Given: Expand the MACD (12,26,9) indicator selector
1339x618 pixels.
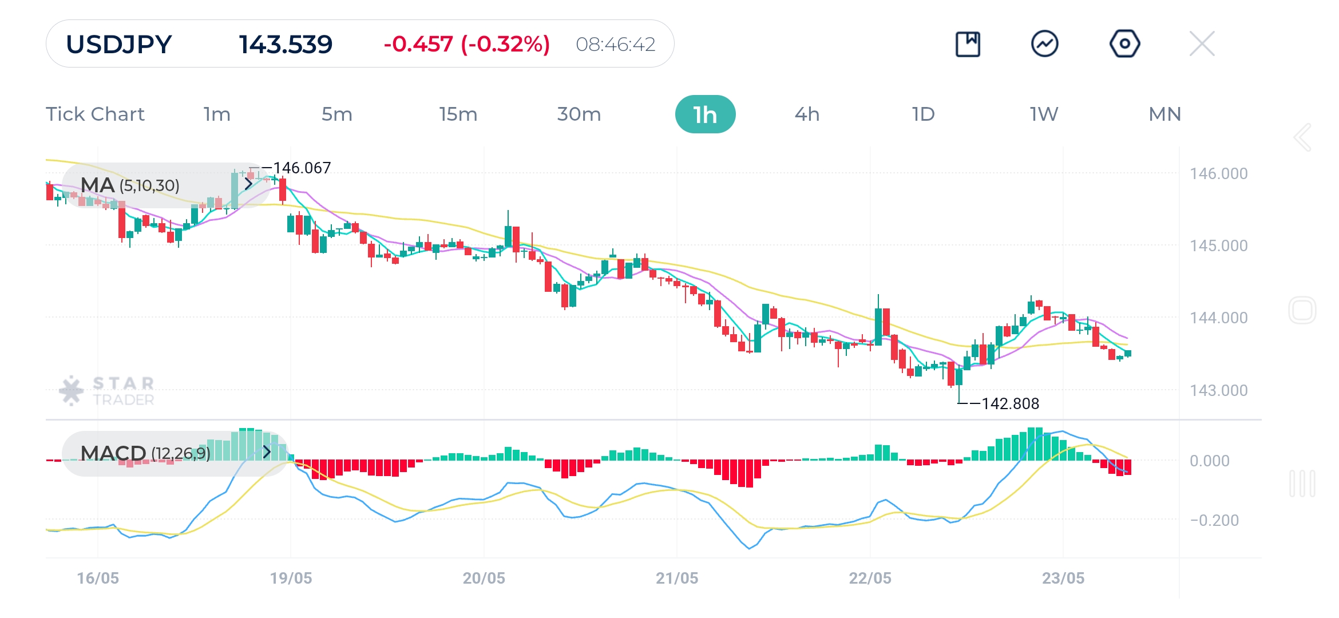Looking at the screenshot, I should coord(175,453).
